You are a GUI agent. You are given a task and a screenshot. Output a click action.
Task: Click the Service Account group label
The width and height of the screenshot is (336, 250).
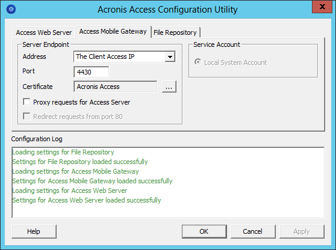[217, 44]
